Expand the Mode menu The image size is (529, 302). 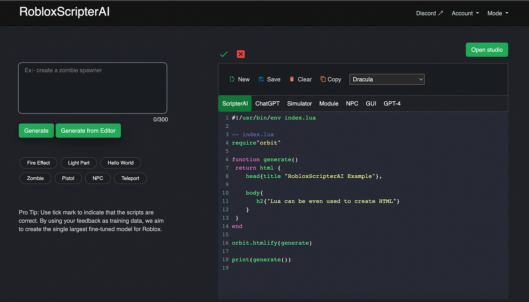pos(498,13)
